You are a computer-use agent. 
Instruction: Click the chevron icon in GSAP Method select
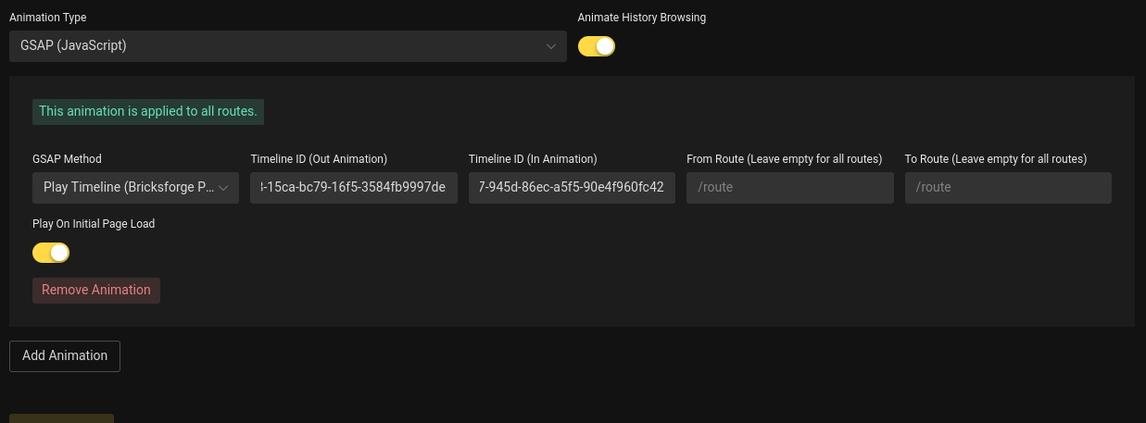(223, 188)
